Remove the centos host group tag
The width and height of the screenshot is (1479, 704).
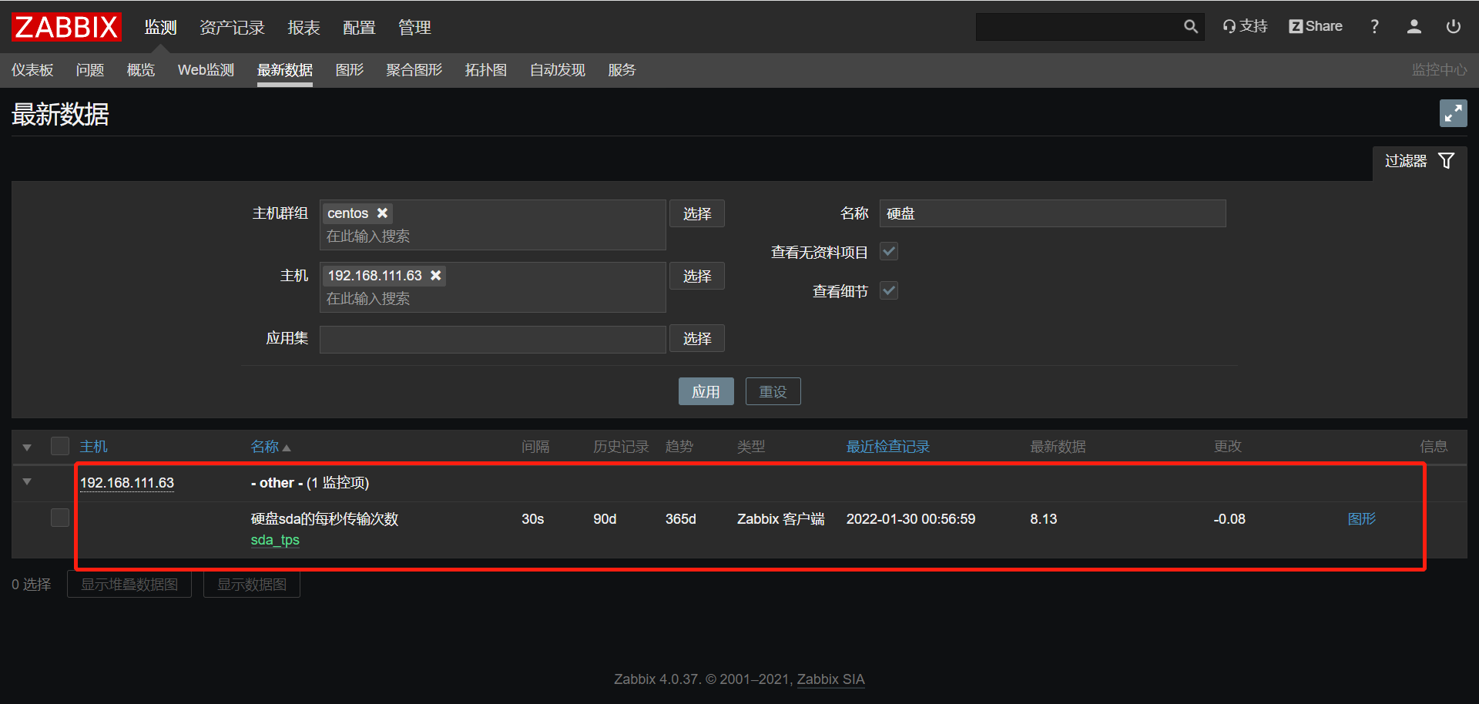[382, 213]
